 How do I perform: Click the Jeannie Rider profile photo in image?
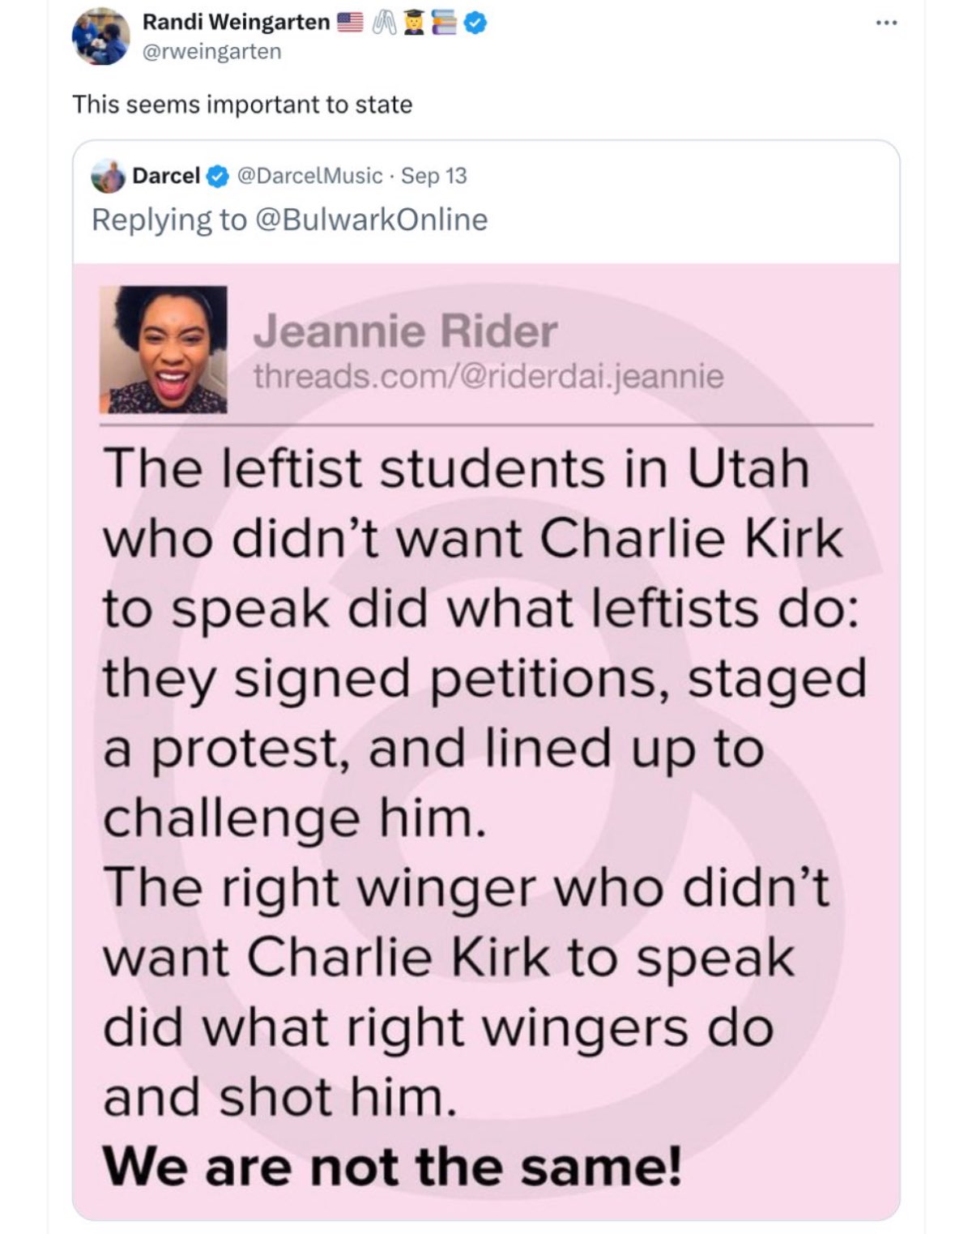pyautogui.click(x=164, y=349)
